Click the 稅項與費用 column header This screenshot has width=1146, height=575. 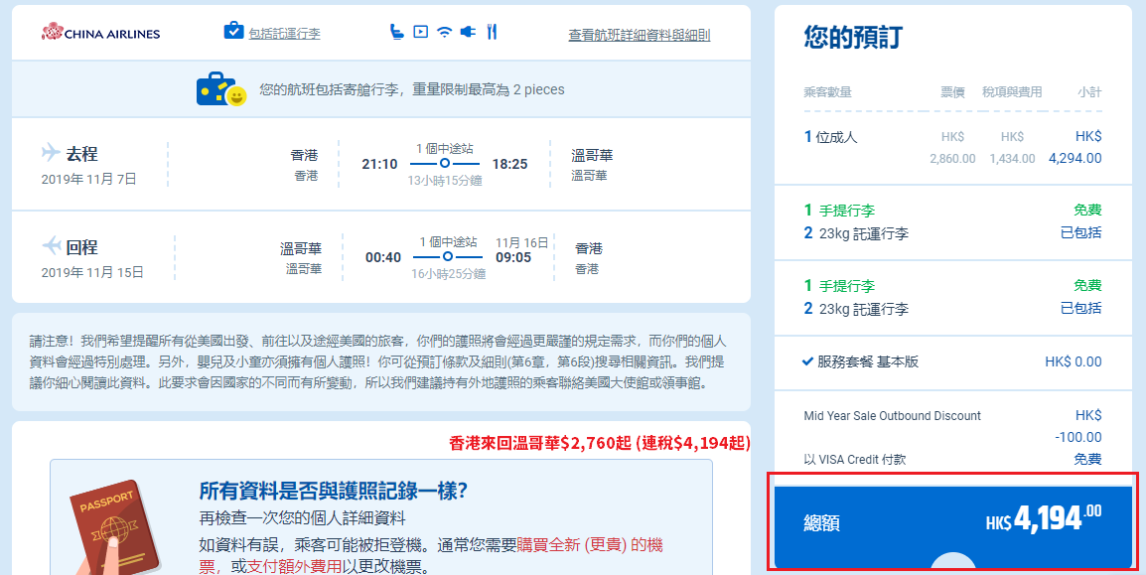click(x=1012, y=92)
